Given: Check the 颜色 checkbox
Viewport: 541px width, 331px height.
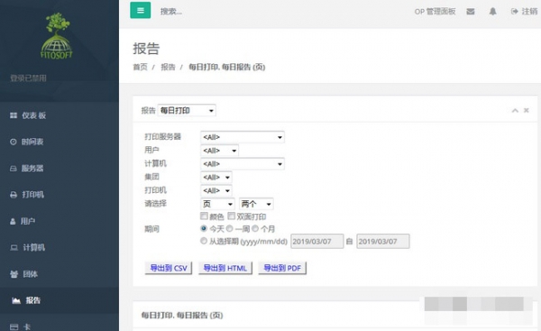Looking at the screenshot, I should pos(204,216).
